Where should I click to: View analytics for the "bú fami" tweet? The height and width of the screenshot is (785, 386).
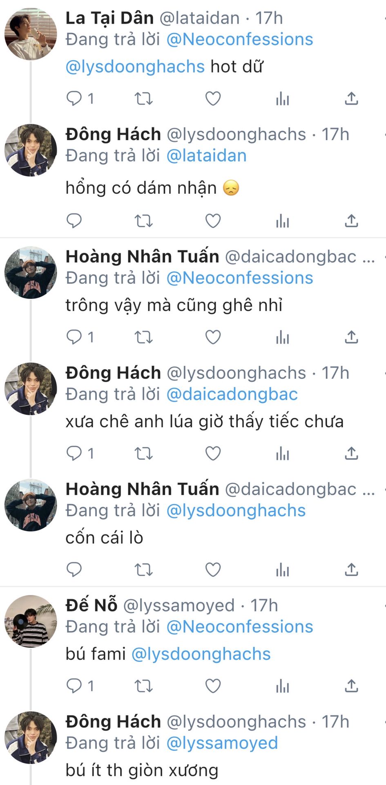click(282, 686)
